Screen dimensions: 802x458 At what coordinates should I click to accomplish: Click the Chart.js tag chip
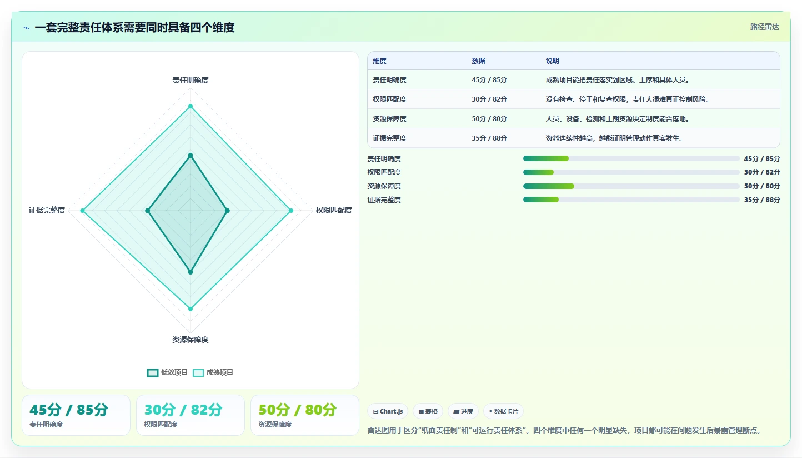coord(388,411)
